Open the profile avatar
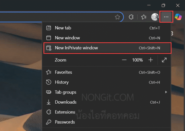The image size is (185, 131). [155, 17]
